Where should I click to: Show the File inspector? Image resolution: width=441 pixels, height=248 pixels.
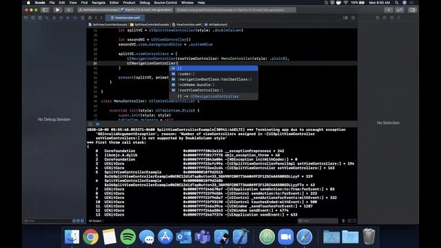[x=378, y=18]
